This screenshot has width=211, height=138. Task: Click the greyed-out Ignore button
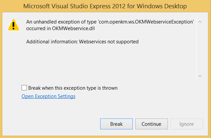(186, 124)
